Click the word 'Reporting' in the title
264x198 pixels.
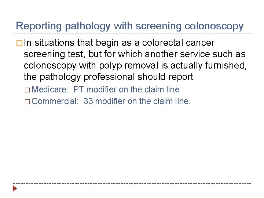click(x=39, y=26)
